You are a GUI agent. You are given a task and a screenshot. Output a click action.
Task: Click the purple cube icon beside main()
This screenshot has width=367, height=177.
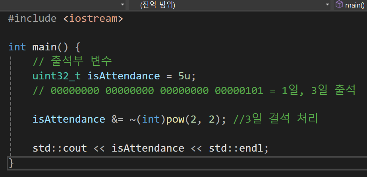[x=339, y=4]
